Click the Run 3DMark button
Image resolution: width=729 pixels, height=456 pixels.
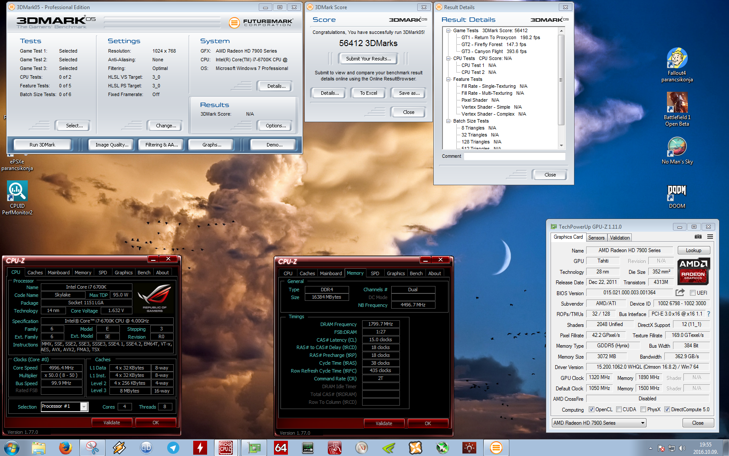pos(42,145)
